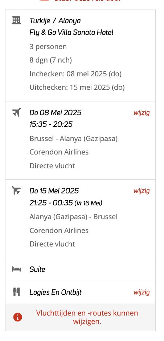The width and height of the screenshot is (164, 341).
Task: Click the 3 personen traveler count
Action: pyautogui.click(x=48, y=47)
